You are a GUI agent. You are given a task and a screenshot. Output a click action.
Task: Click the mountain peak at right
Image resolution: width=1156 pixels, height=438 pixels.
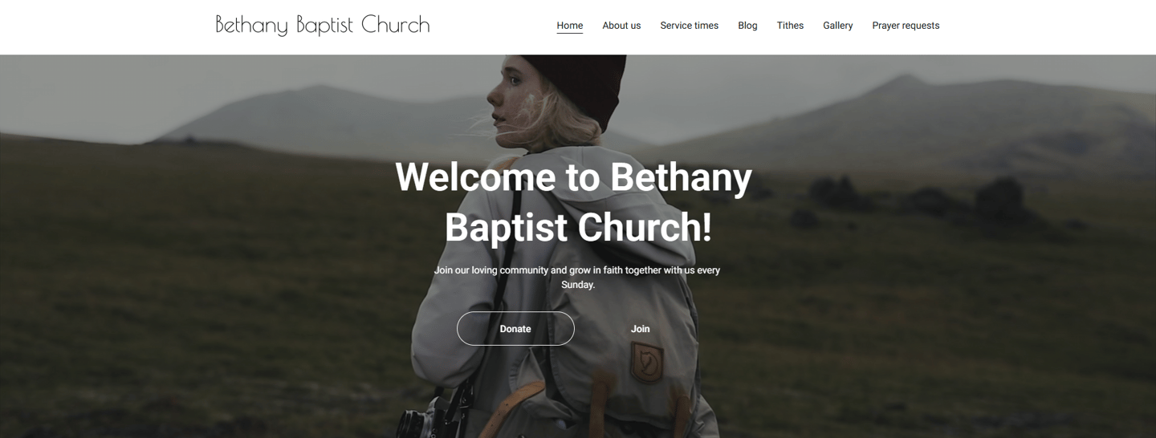point(906,80)
